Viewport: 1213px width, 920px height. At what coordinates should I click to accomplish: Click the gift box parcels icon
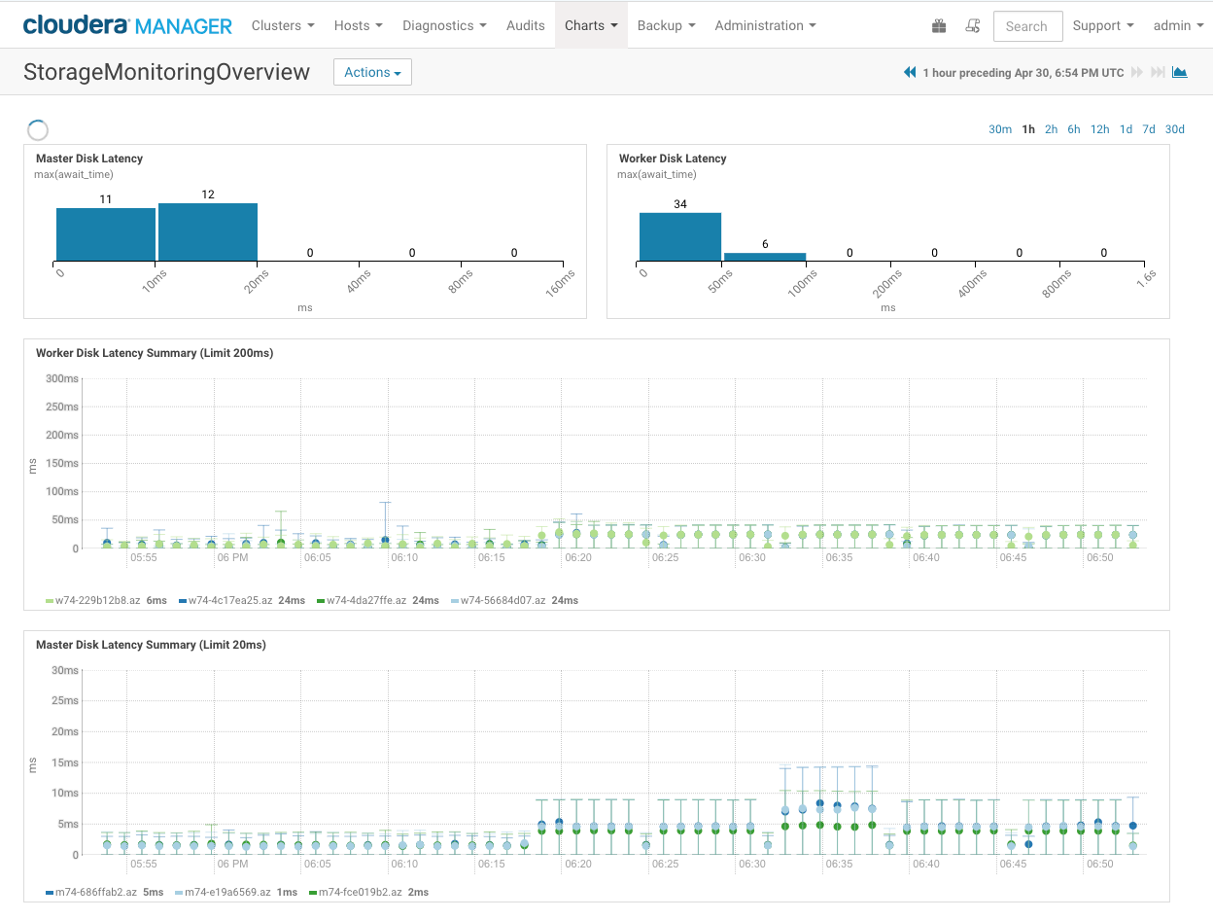tap(939, 26)
